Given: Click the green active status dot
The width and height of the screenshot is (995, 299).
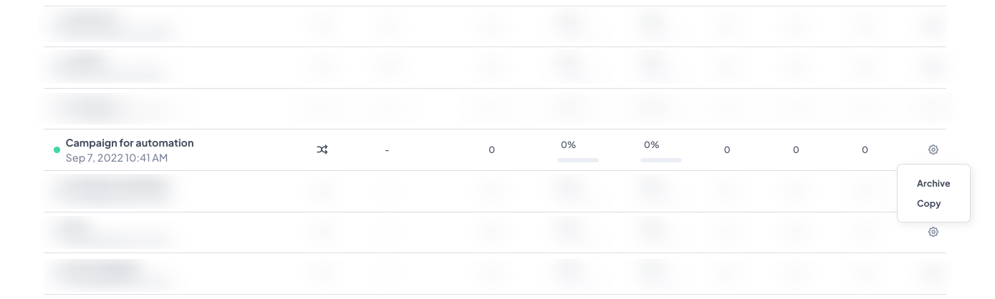Looking at the screenshot, I should (57, 150).
